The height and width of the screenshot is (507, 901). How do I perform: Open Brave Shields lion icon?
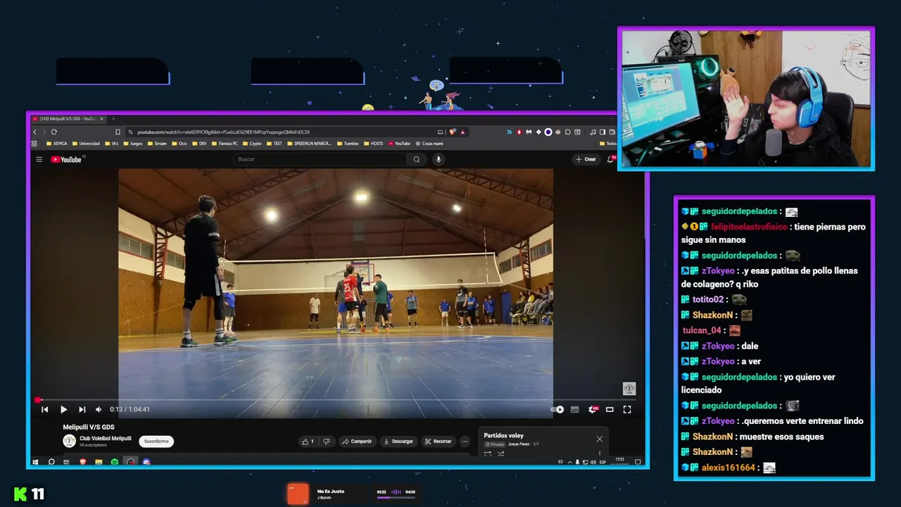pos(453,132)
